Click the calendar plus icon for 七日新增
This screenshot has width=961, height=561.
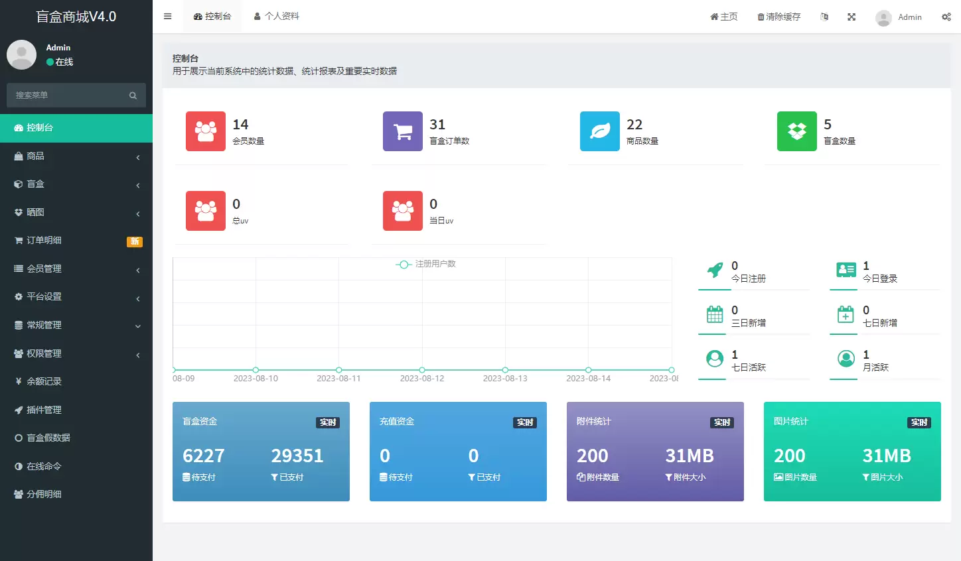(846, 314)
